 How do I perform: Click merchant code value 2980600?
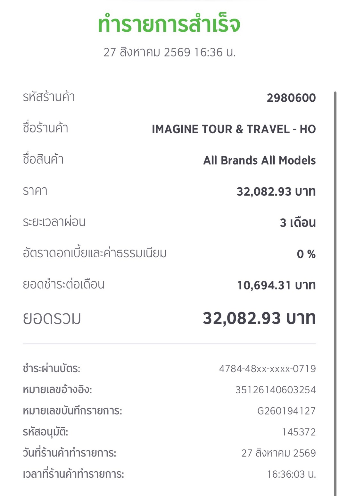pyautogui.click(x=291, y=98)
